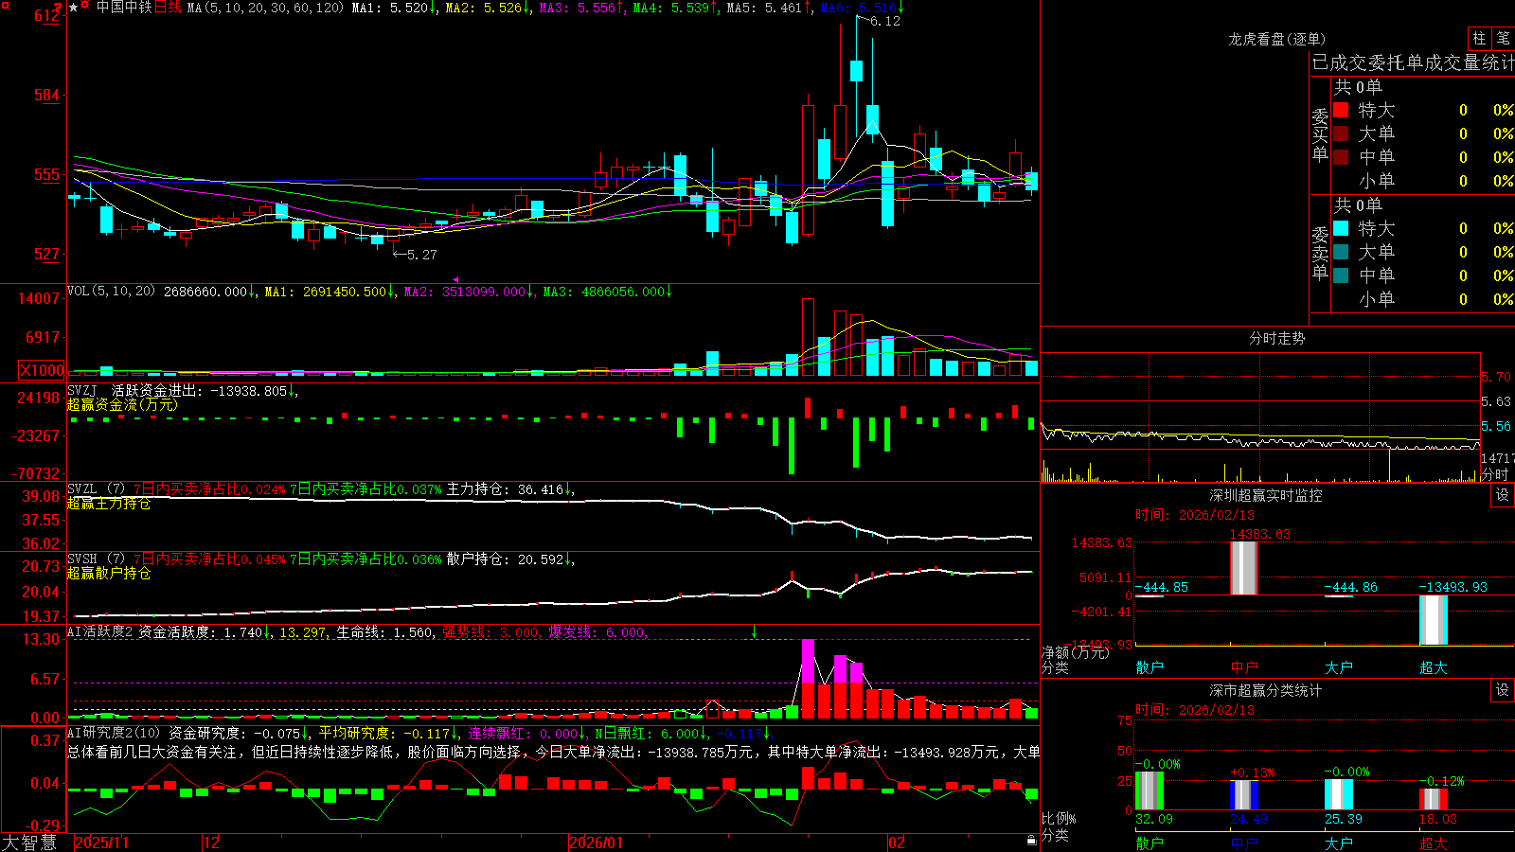Viewport: 1515px width, 852px height.
Task: Click the 12 month marker on time axis
Action: (x=211, y=843)
